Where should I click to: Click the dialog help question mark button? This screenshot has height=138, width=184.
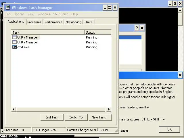pos(137,28)
